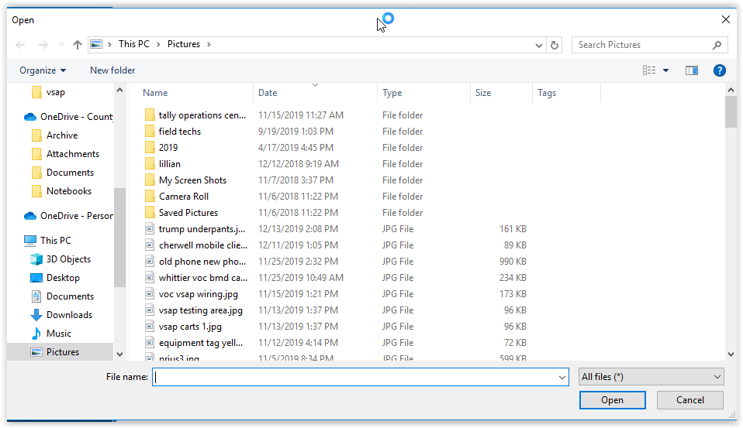Select the cherwell mobile clie... file icon
Screen dimensions: 743x428
pyautogui.click(x=150, y=245)
